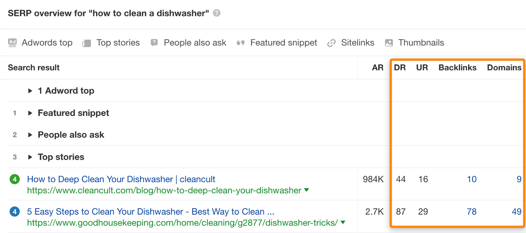
Task: Click the Adwords top legend icon
Action: coord(12,42)
